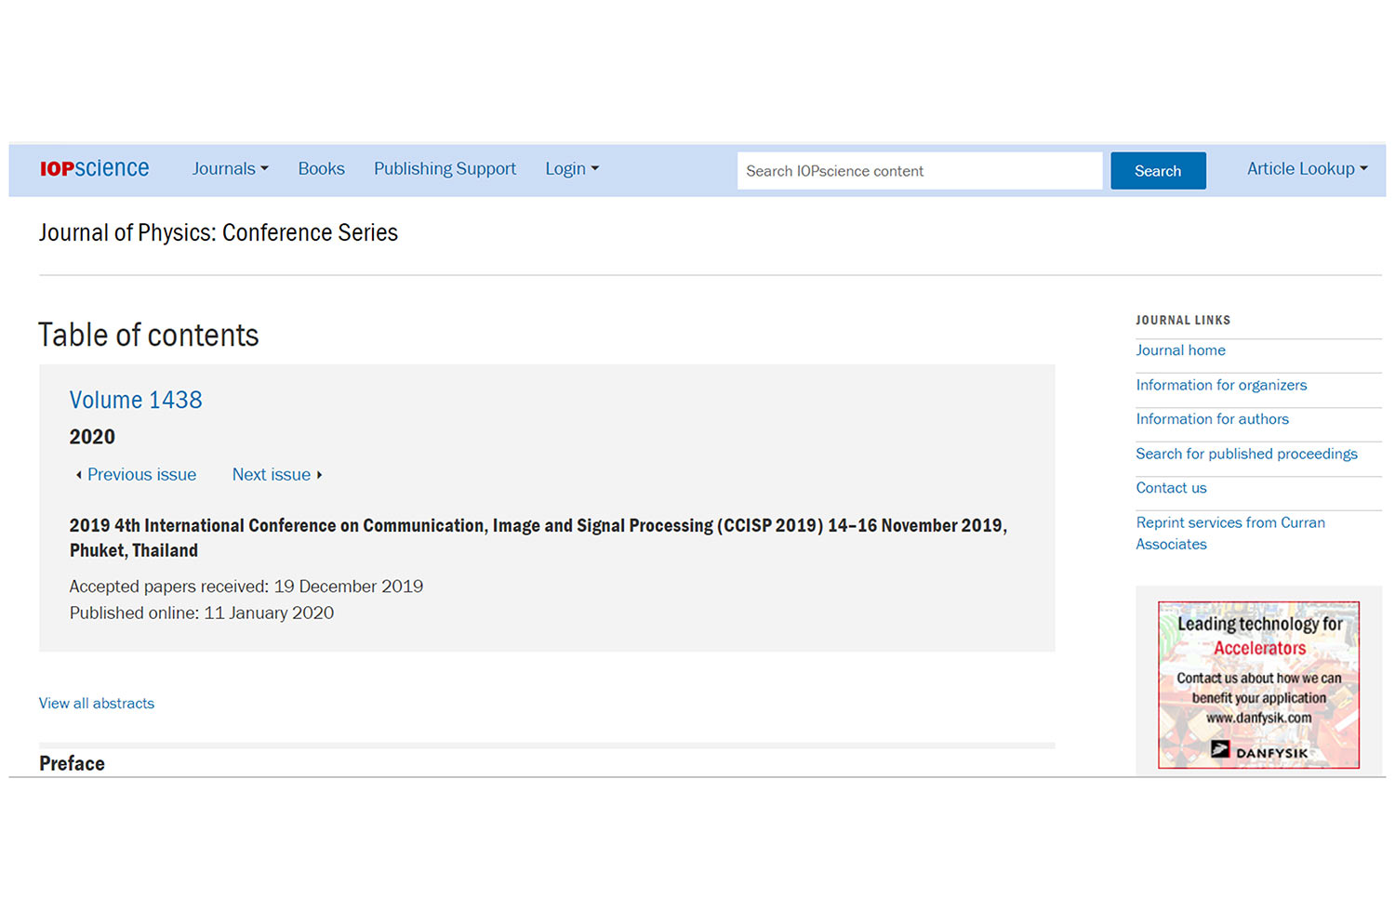Open the Article Lookup dropdown
1395x897 pixels.
1307,169
